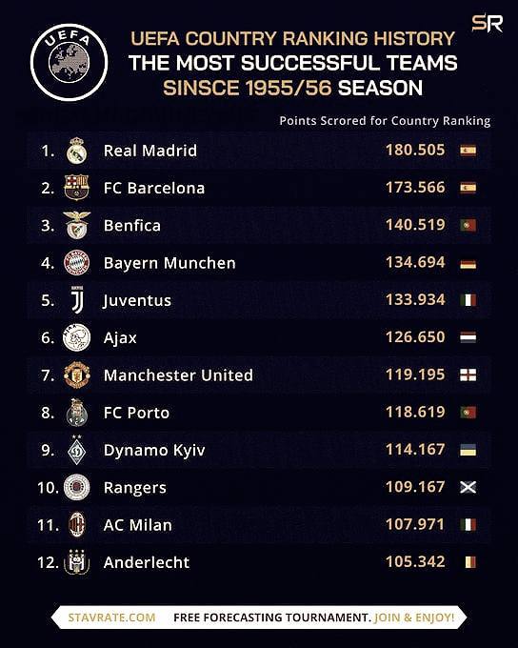Image resolution: width=518 pixels, height=648 pixels.
Task: Click the Rangers circular crest
Action: coord(77,488)
